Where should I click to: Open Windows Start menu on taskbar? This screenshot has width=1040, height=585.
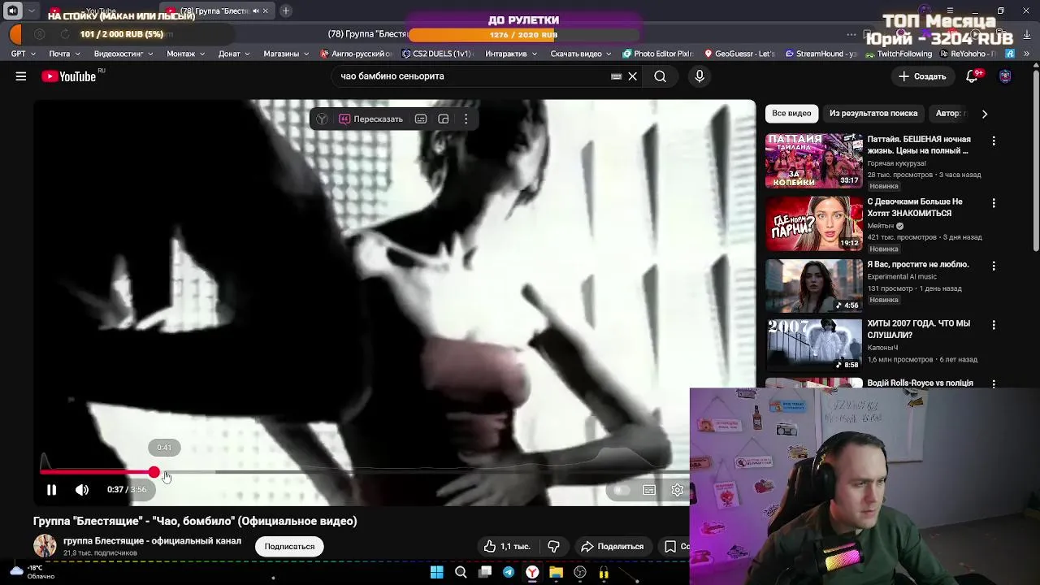pyautogui.click(x=436, y=573)
